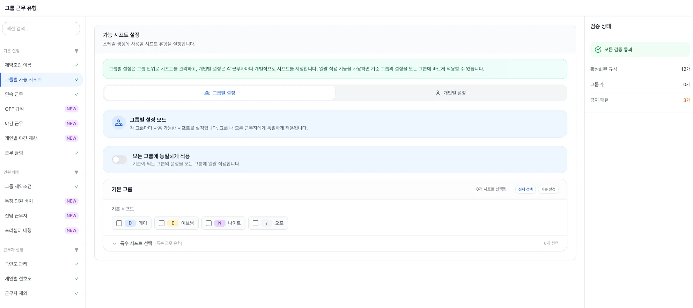This screenshot has height=308, width=693.
Task: Open 프리셉터 매칭 in the sidebar
Action: click(41, 230)
